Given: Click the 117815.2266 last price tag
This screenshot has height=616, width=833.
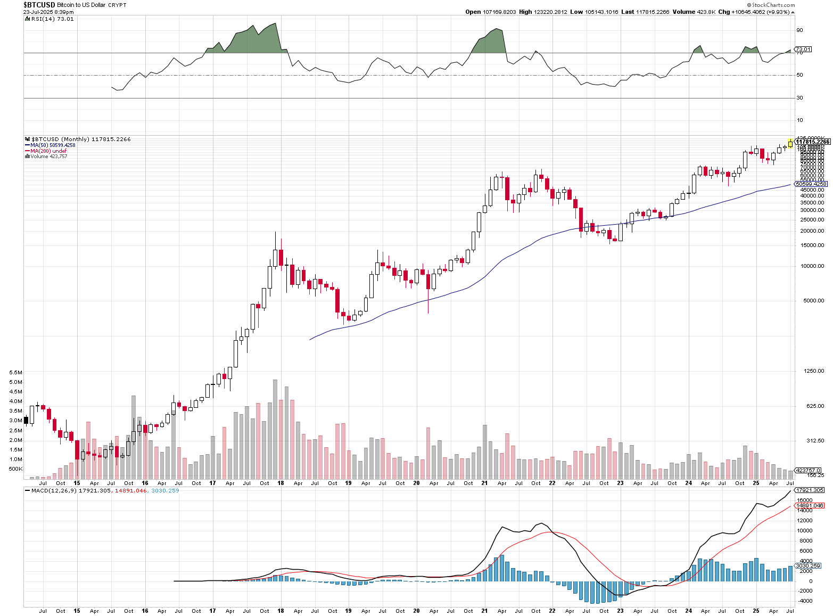Looking at the screenshot, I should (x=812, y=142).
